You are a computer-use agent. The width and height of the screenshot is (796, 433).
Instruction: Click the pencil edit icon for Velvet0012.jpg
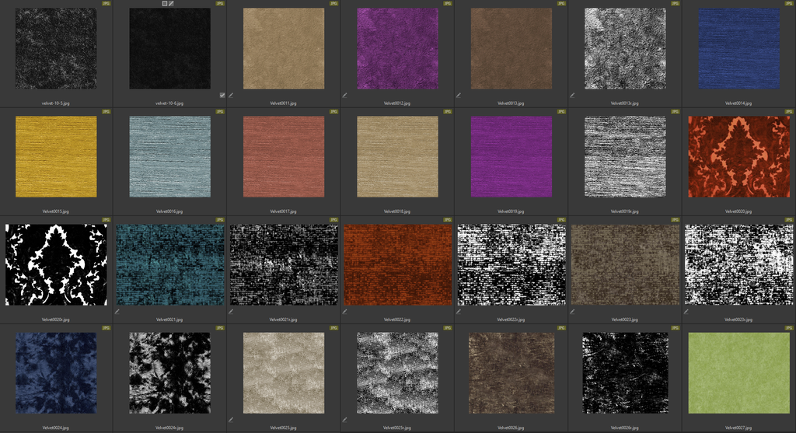click(x=345, y=96)
